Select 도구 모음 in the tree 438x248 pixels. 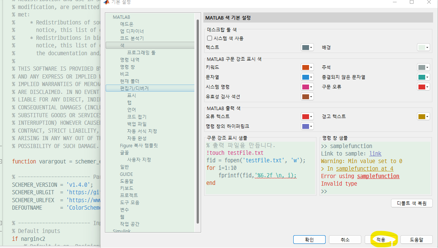130,203
